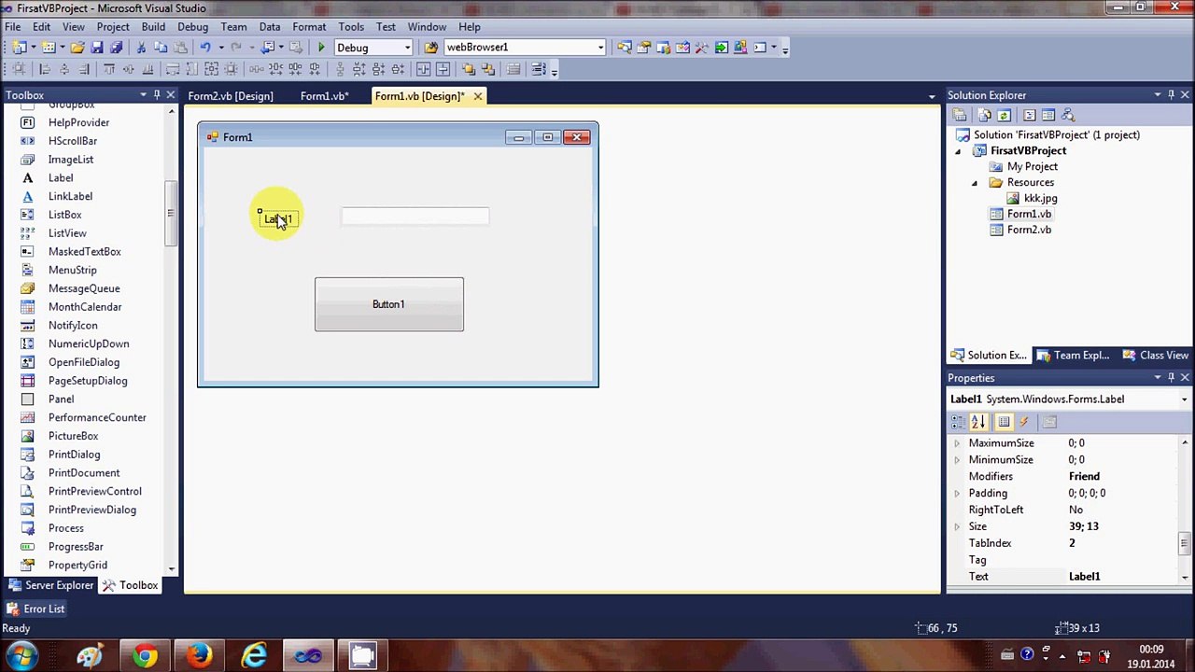Click Refresh icon in Solution Explorer
The image size is (1195, 672).
(1004, 115)
